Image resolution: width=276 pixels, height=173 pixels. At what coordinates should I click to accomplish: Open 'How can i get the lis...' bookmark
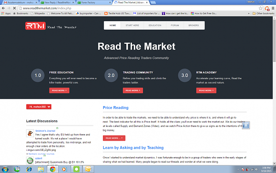click(x=175, y=13)
